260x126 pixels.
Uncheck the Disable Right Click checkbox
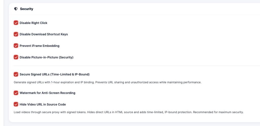pyautogui.click(x=16, y=23)
